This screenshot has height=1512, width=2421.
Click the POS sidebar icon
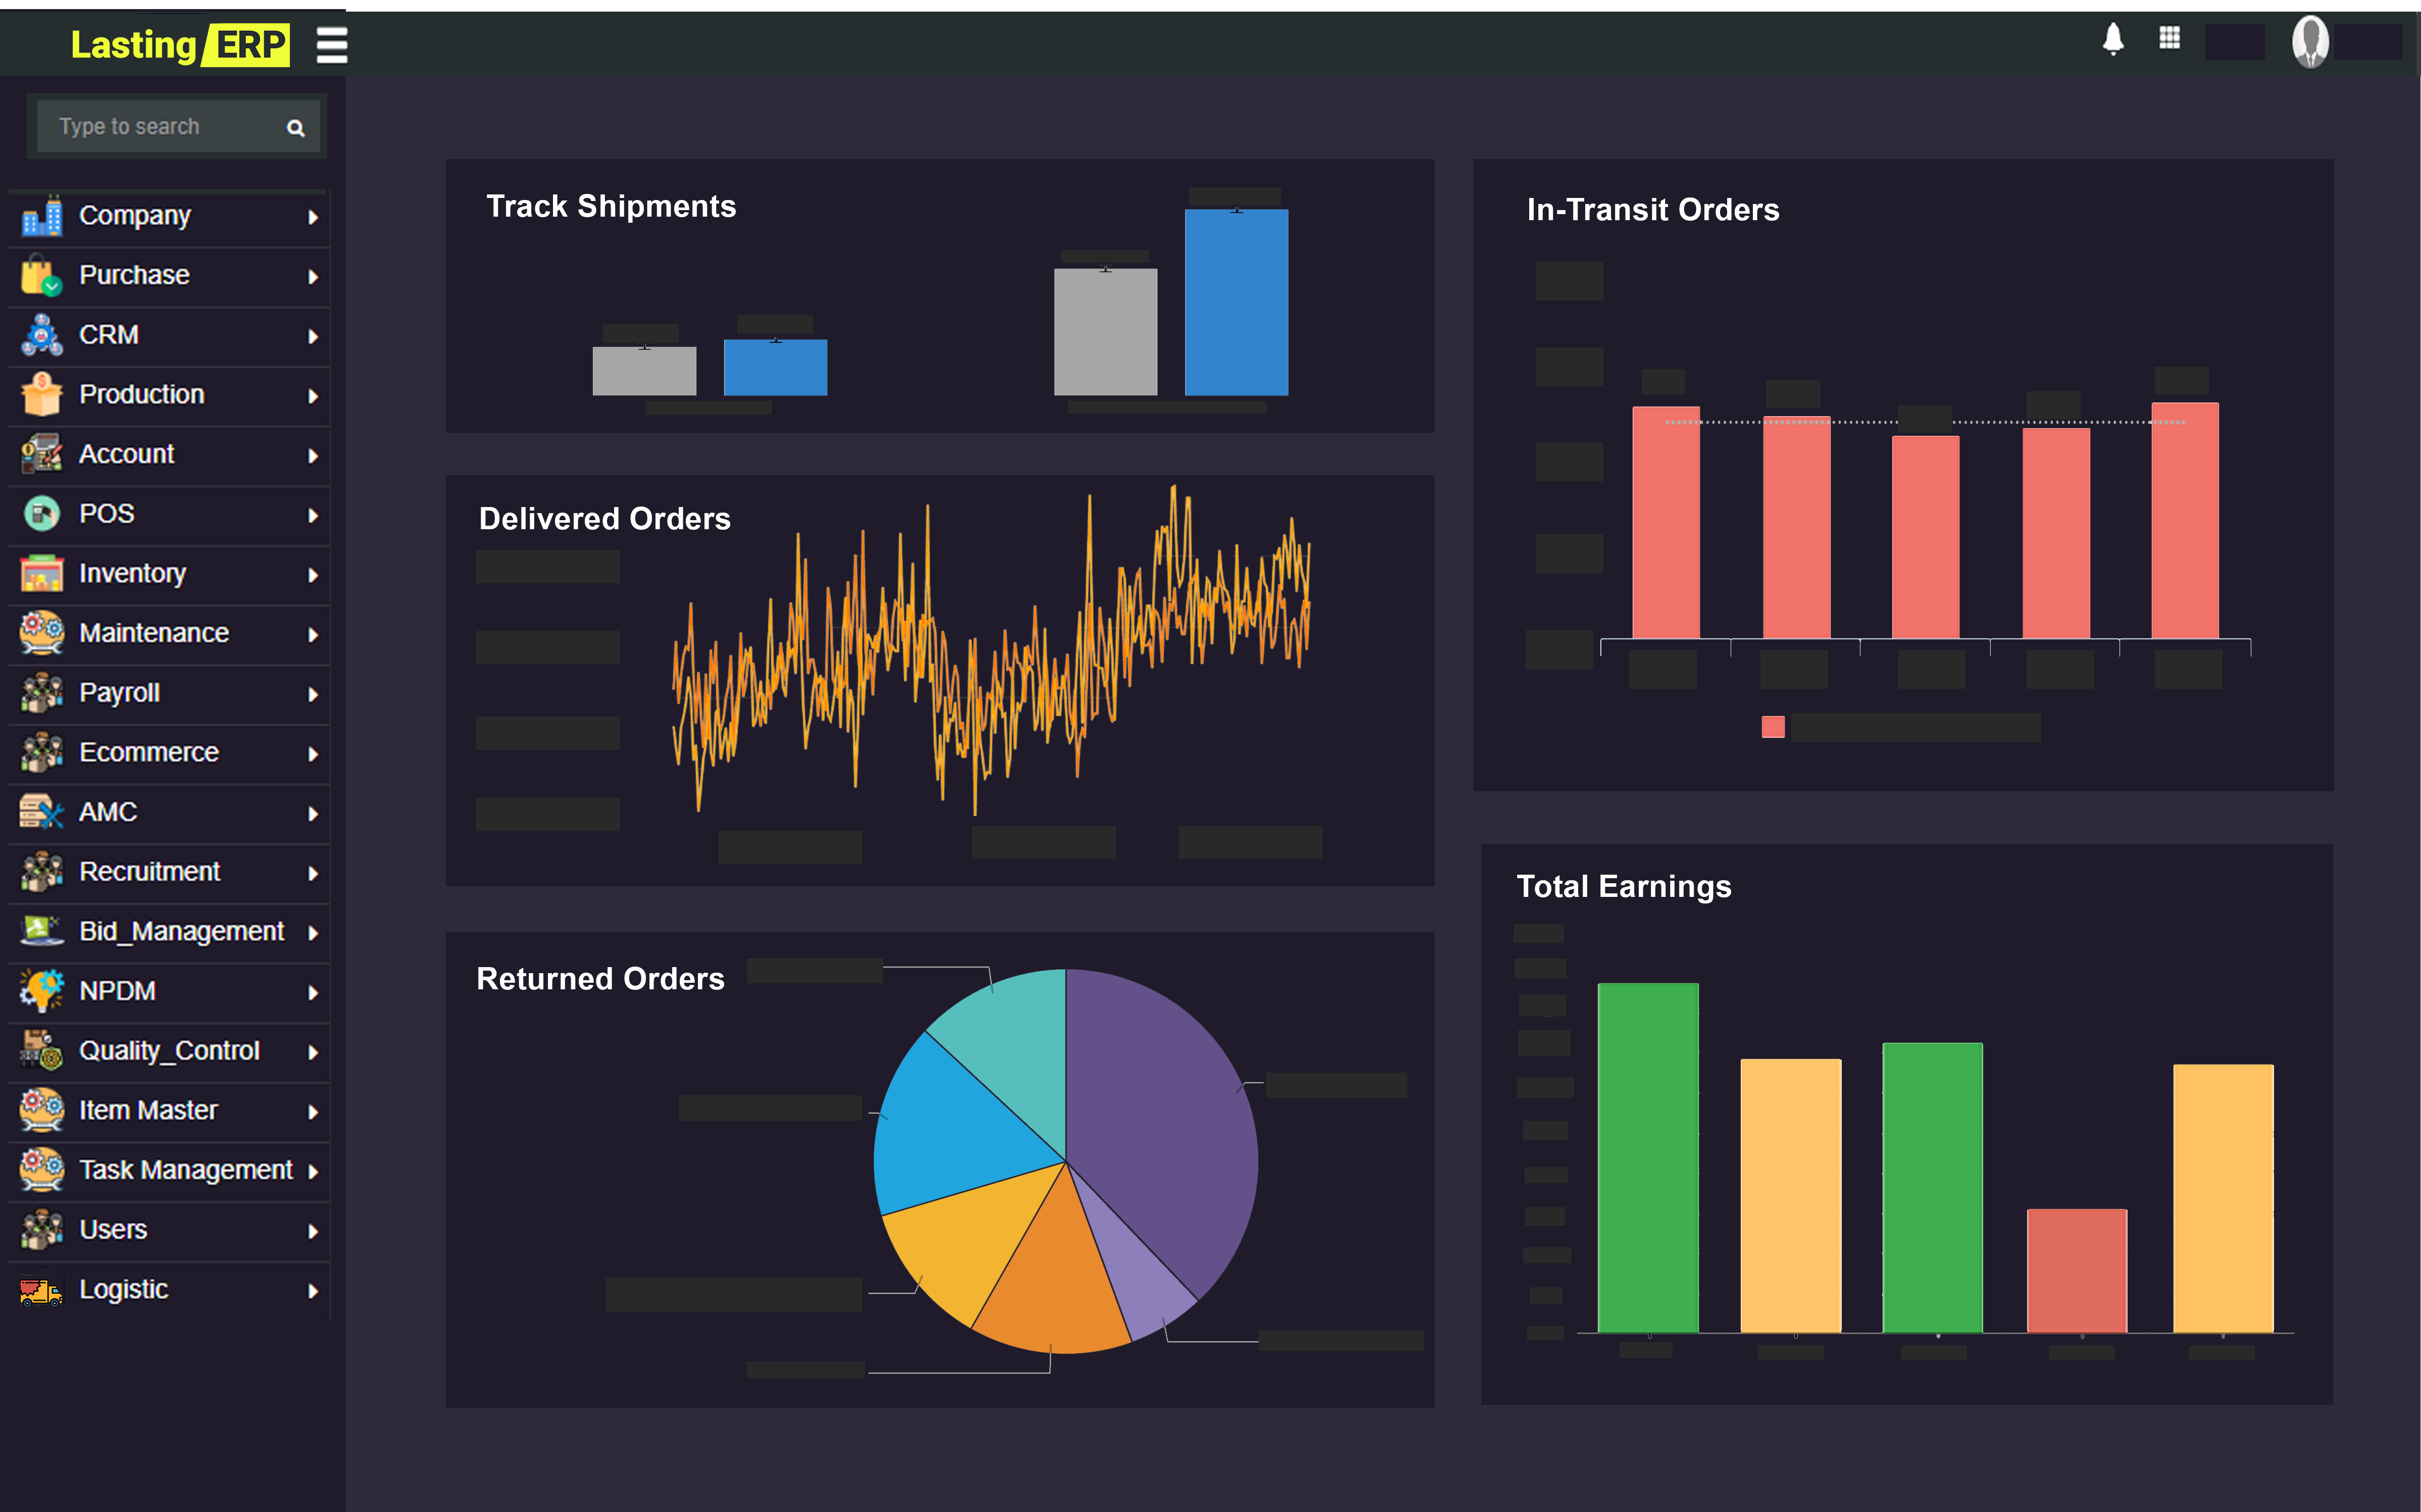pos(41,514)
